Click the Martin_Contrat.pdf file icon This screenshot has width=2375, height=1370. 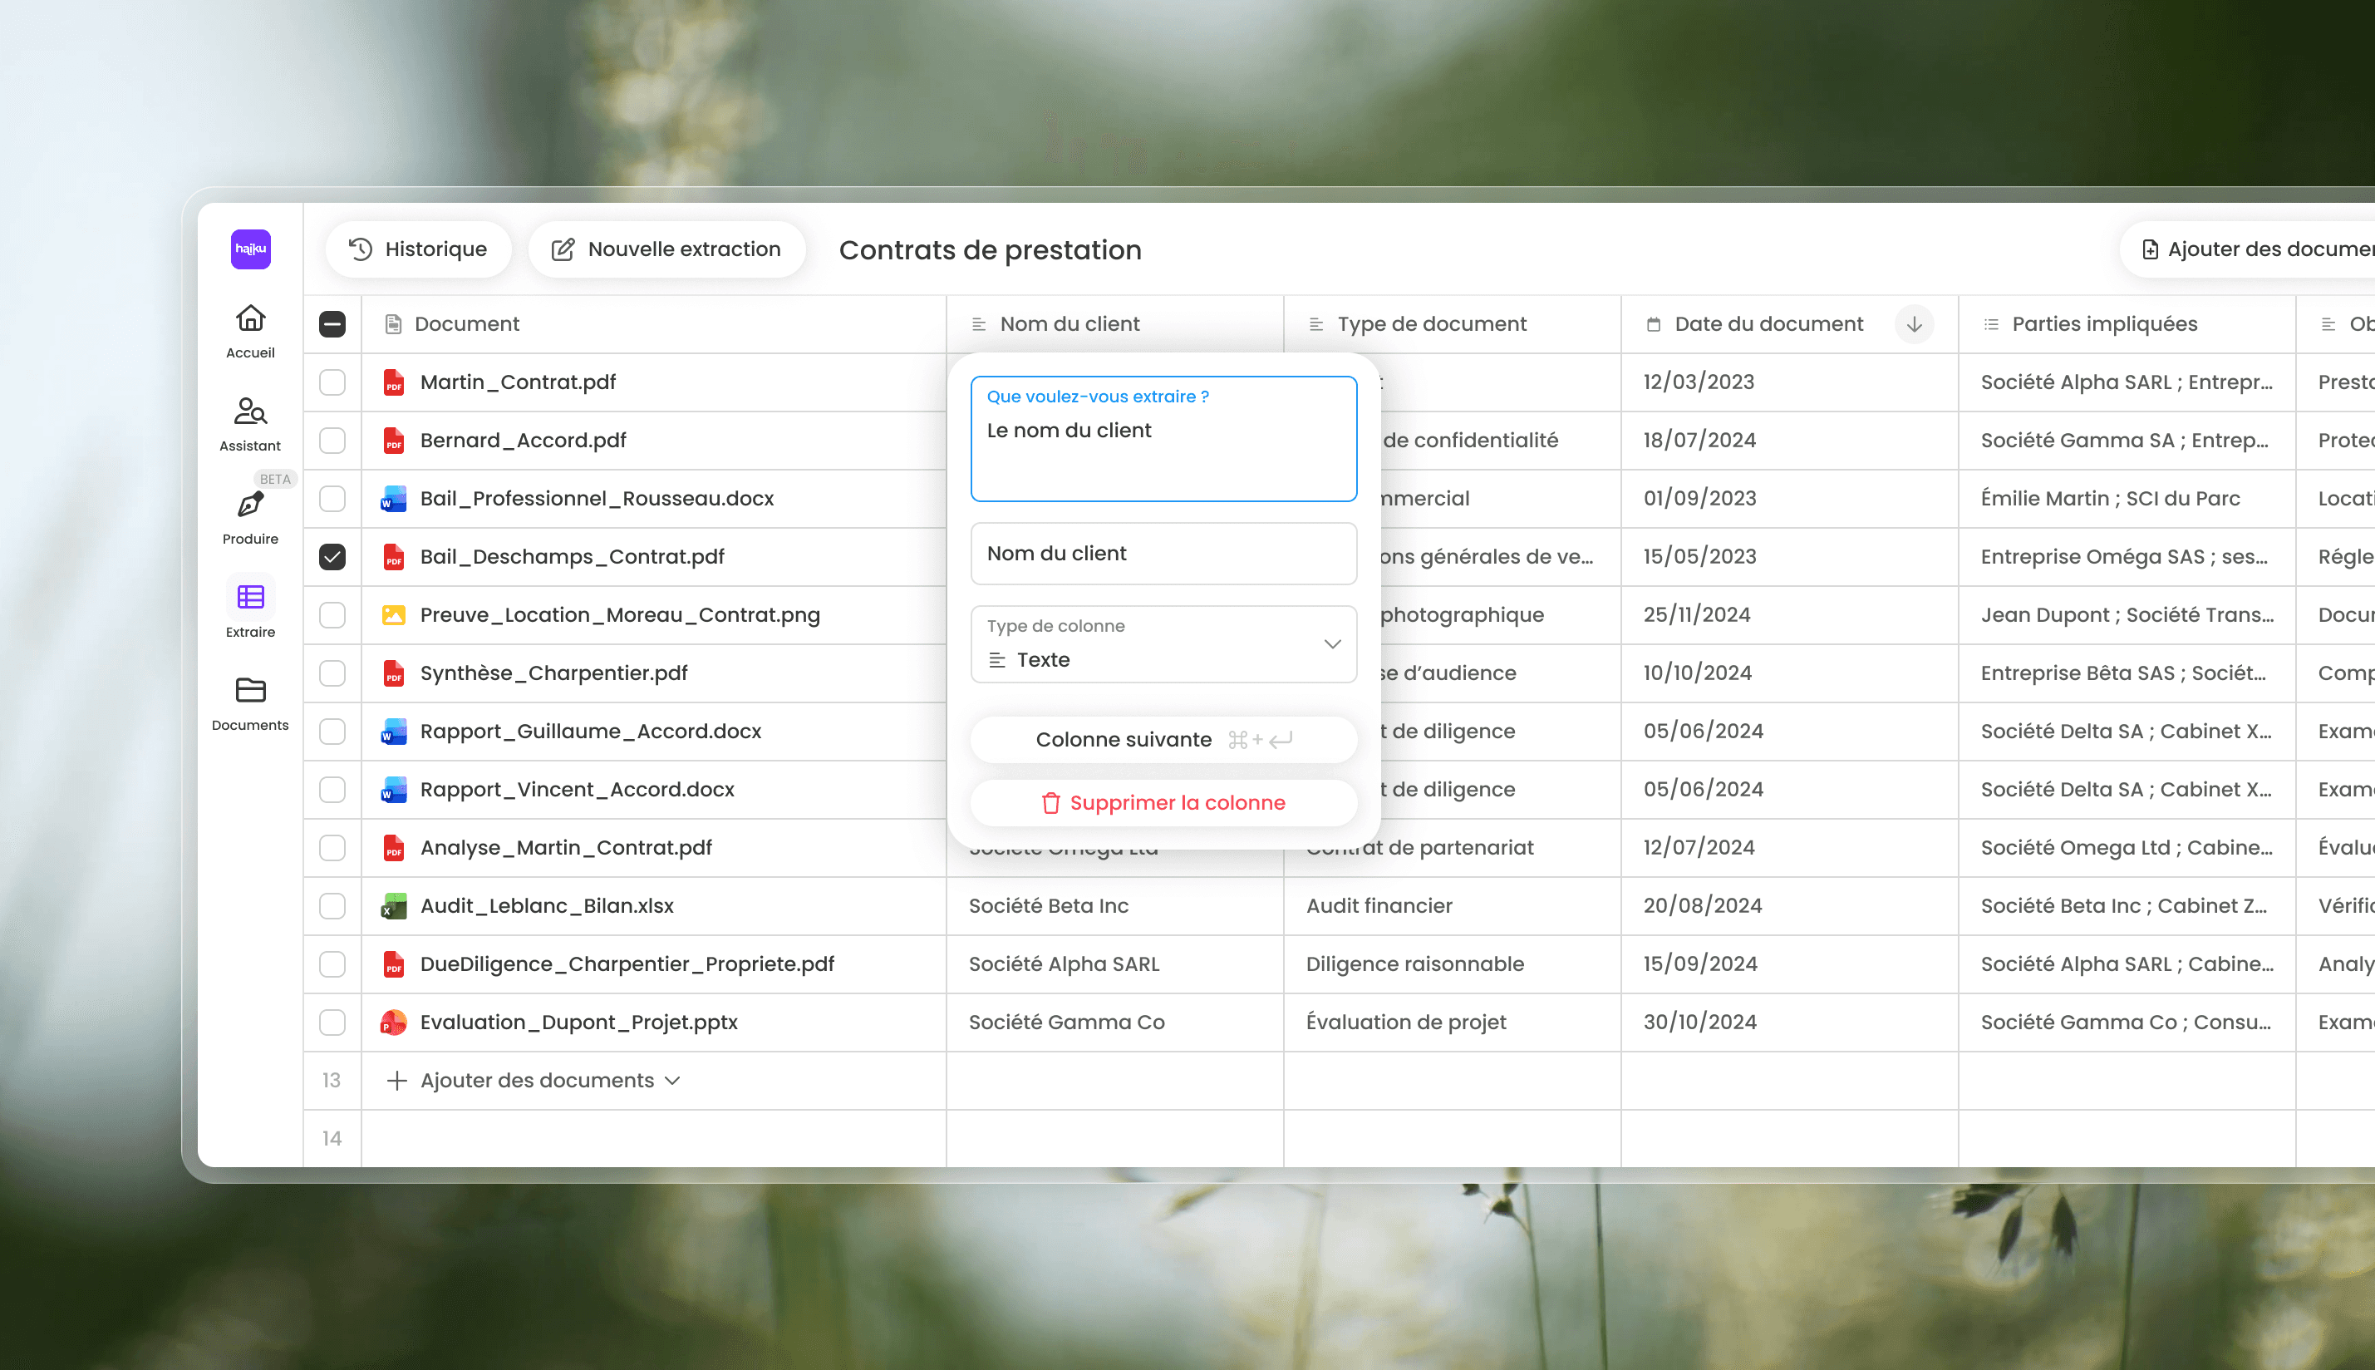393,382
